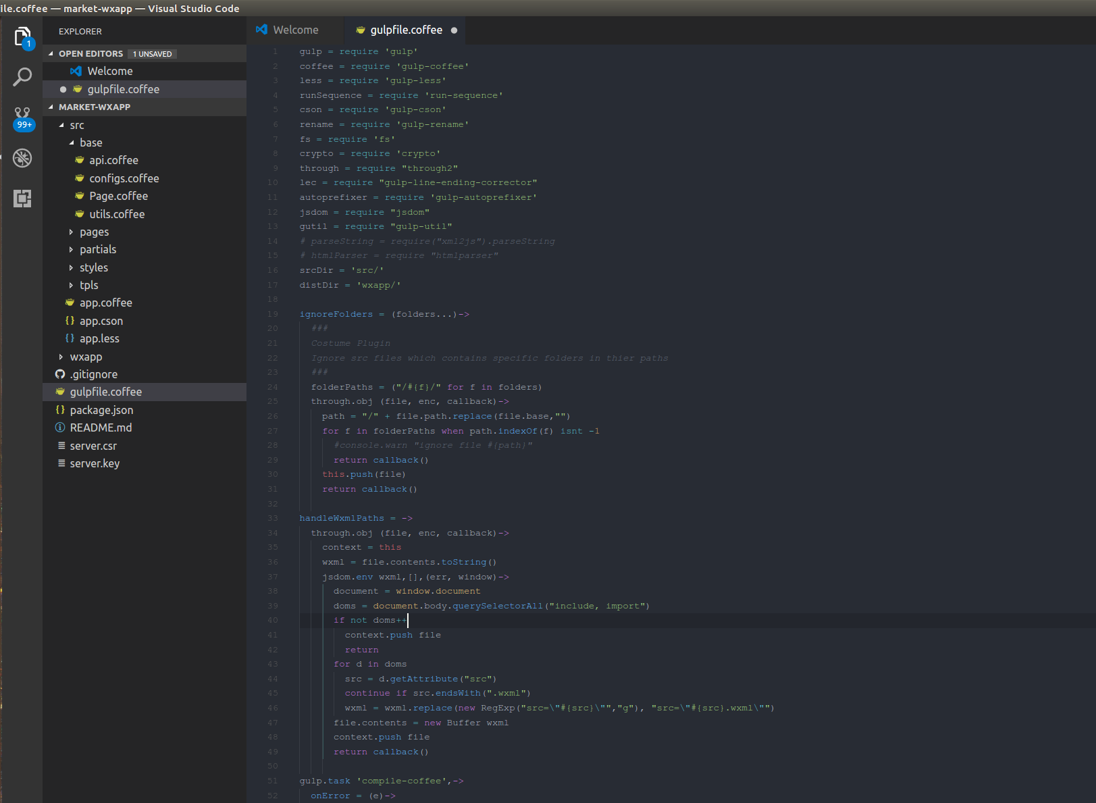This screenshot has height=803, width=1096.
Task: Expand the pages folder
Action: coord(71,232)
